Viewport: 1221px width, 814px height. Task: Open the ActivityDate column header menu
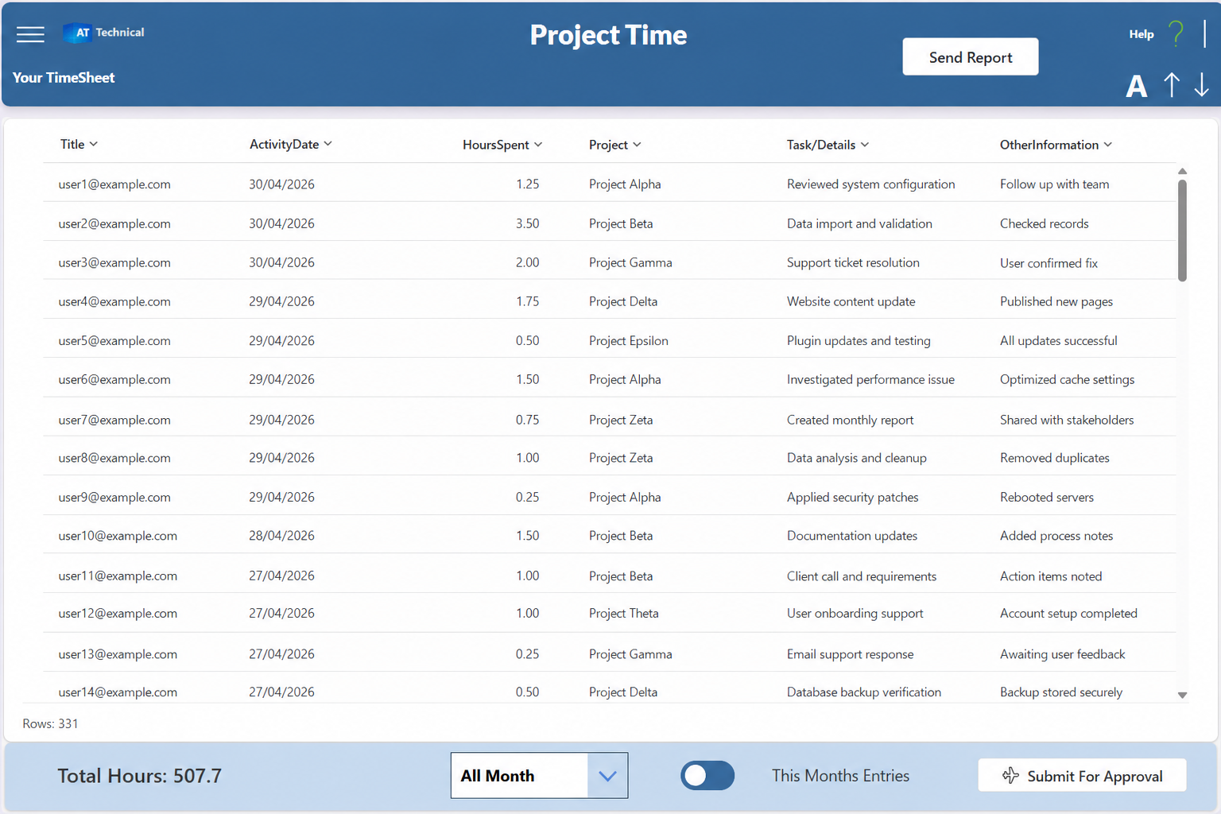pyautogui.click(x=291, y=144)
